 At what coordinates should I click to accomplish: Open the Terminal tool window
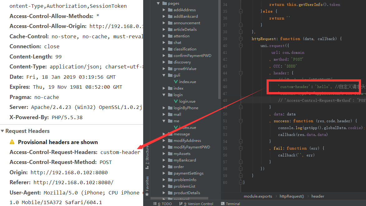[230, 204]
